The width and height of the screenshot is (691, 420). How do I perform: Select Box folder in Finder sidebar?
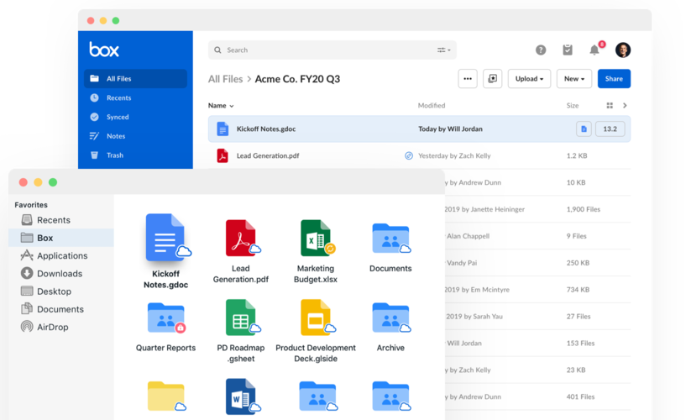click(61, 238)
